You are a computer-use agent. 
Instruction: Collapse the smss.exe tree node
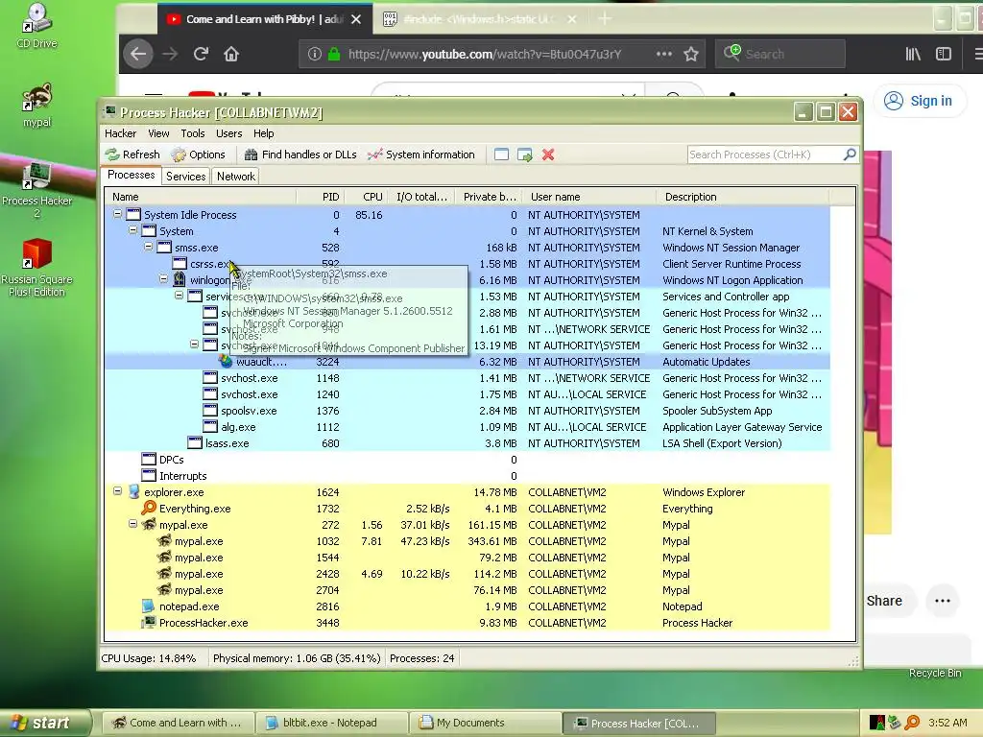point(148,247)
